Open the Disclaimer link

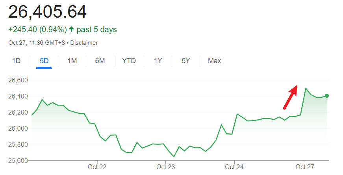click(84, 43)
